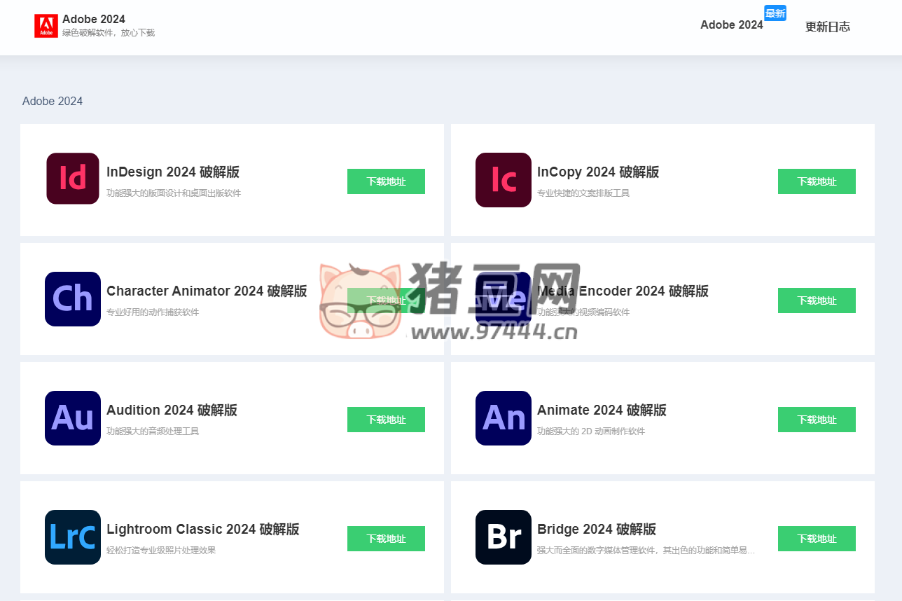902x601 pixels.
Task: Click the 下载地址 button for Bridge 2024
Action: 817,539
